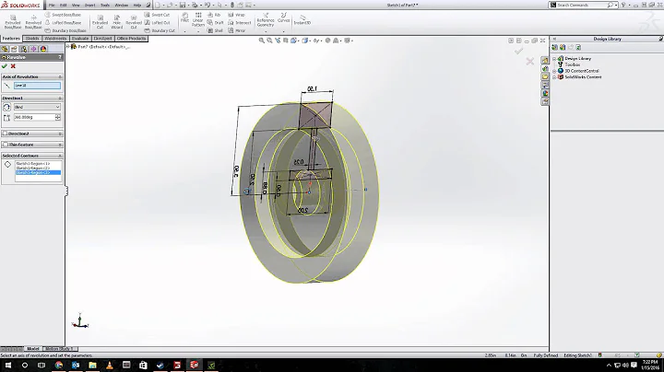
Task: Click the revolve angle value field
Action: 34,117
